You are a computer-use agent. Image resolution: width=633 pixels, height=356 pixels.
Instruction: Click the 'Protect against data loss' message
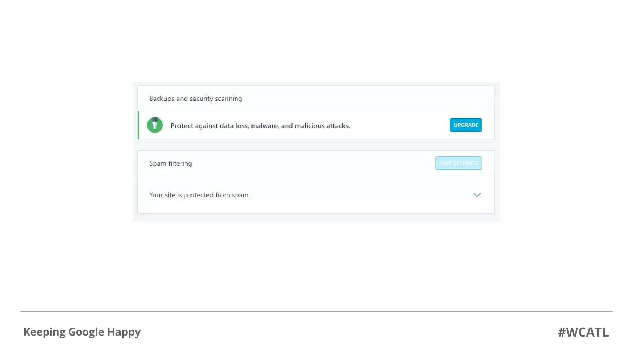(260, 126)
